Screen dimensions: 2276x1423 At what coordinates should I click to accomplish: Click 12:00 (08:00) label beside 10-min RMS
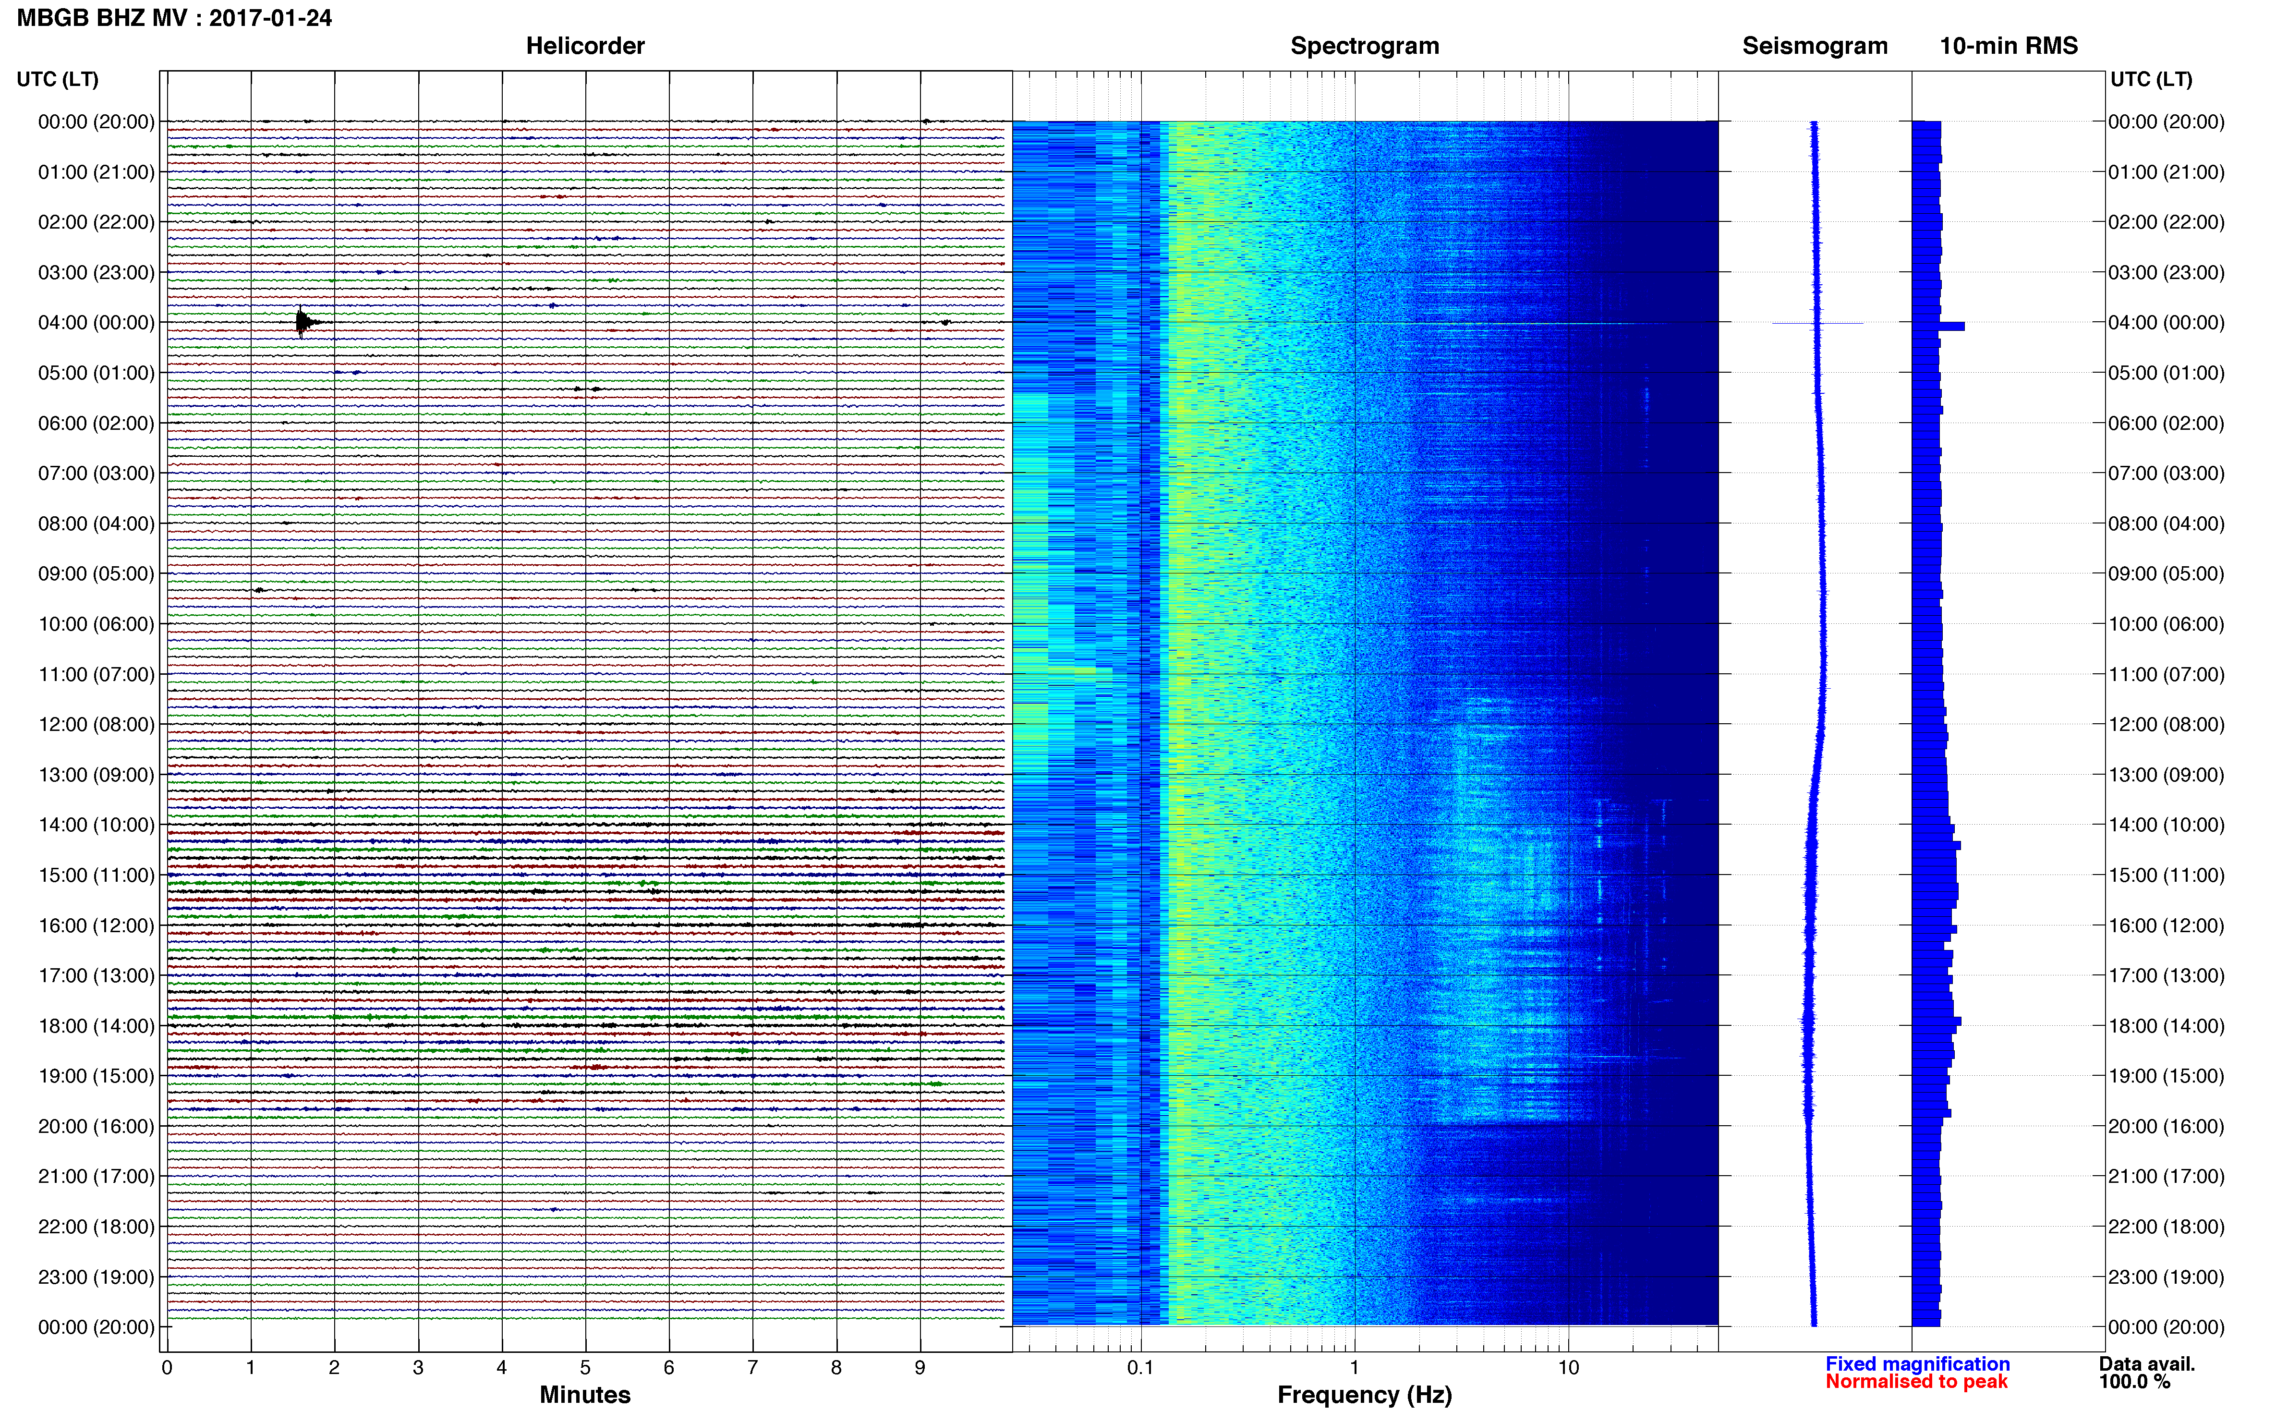tap(2166, 725)
